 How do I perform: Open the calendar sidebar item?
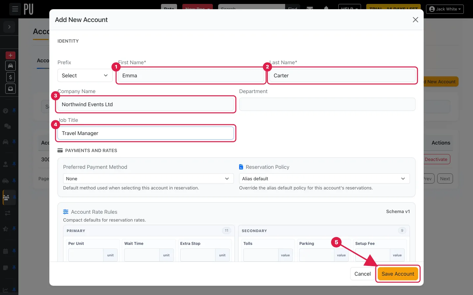[6, 251]
